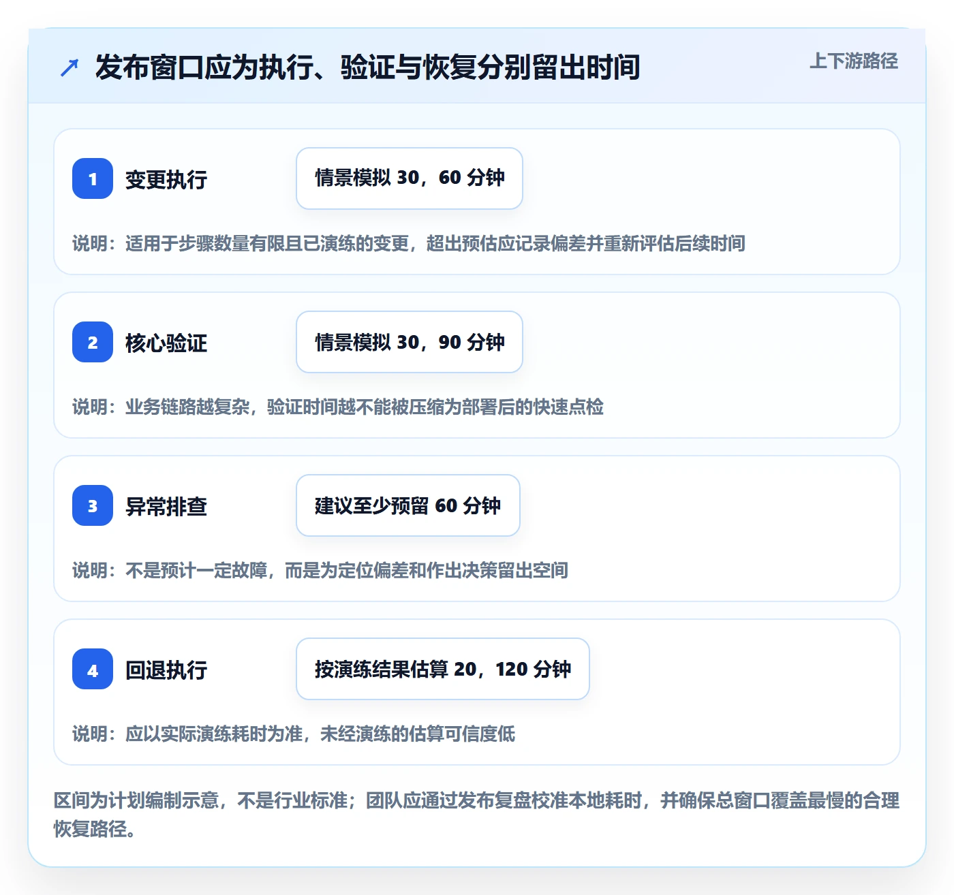Click the 情景模拟 30，90 分钟 pill

410,342
